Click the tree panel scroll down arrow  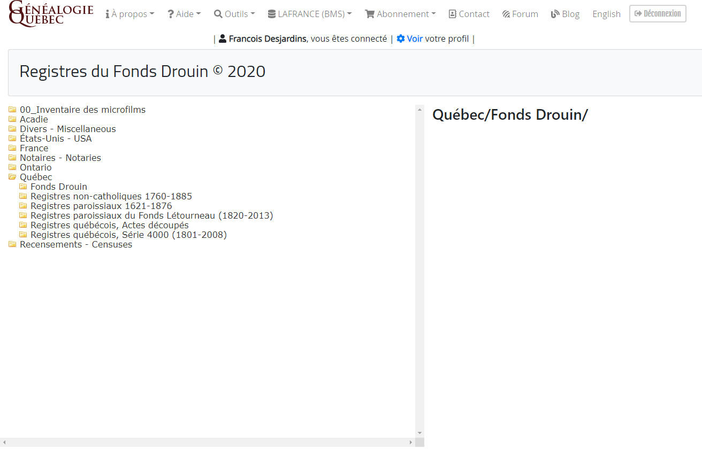[419, 433]
